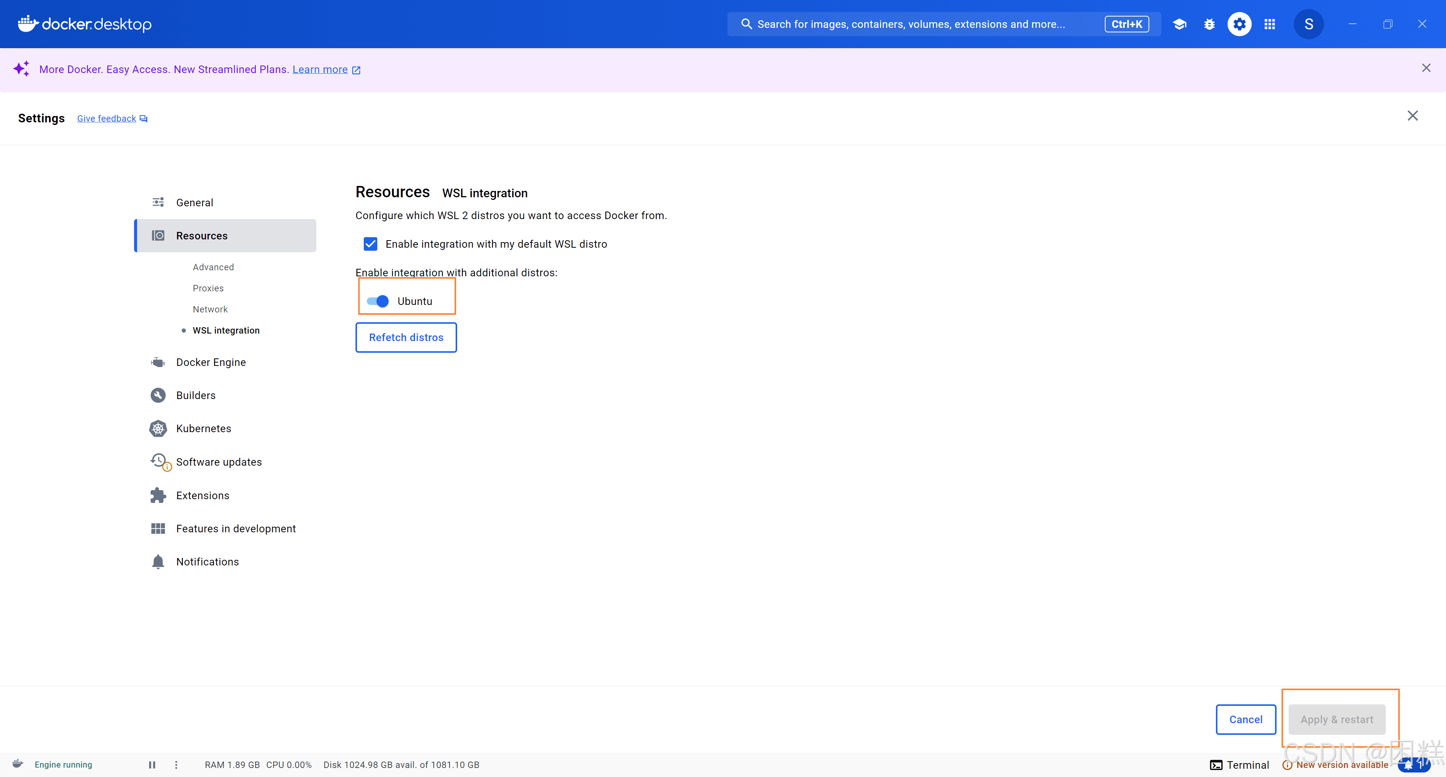Screen dimensions: 1446x777
Task: Click the Builders wrench icon
Action: [158, 396]
